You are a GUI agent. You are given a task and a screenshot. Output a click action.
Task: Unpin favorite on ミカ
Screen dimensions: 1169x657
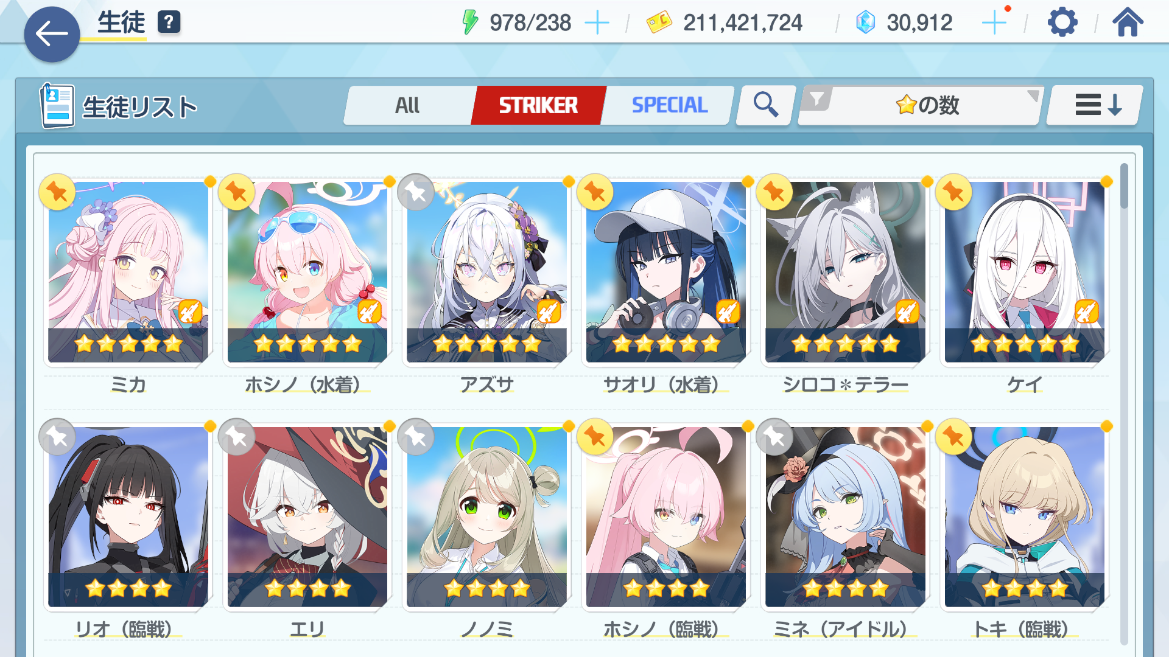pos(57,192)
